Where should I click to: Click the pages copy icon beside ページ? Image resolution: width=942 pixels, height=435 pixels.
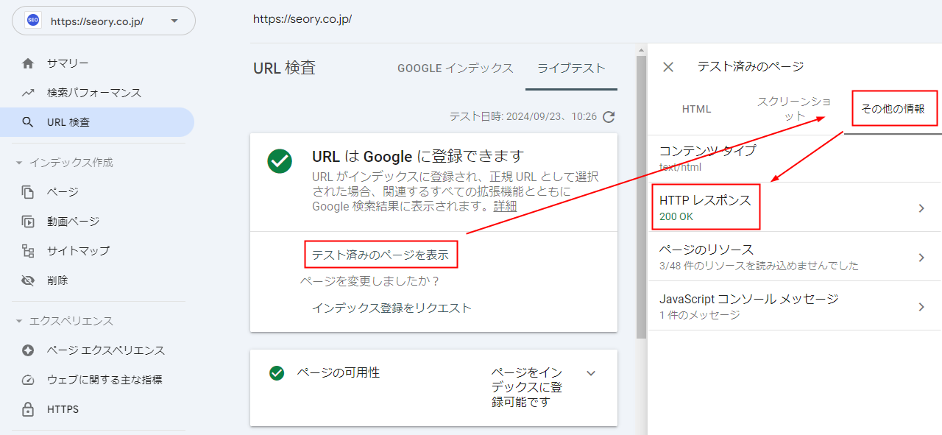click(28, 192)
